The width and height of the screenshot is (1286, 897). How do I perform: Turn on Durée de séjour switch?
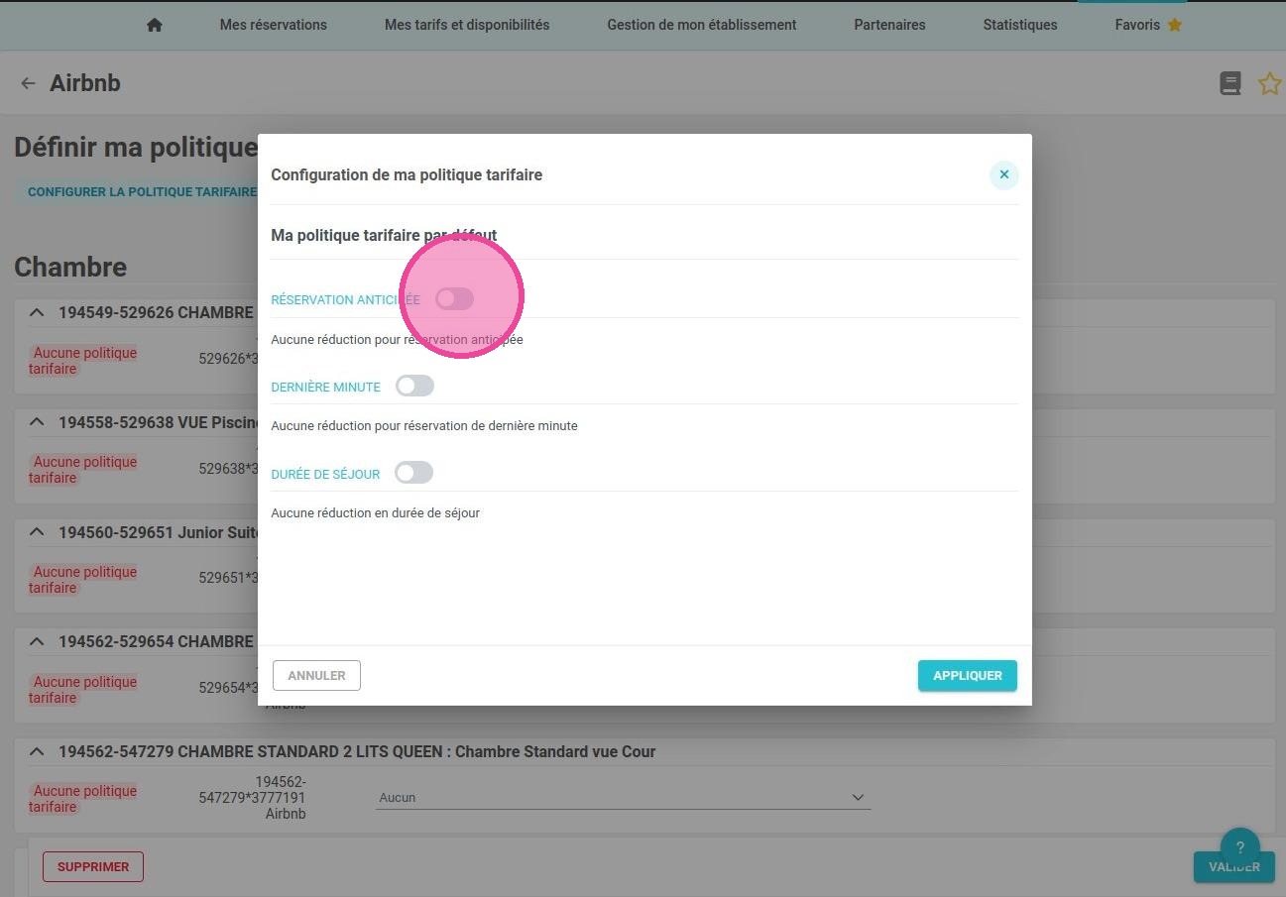(x=413, y=473)
